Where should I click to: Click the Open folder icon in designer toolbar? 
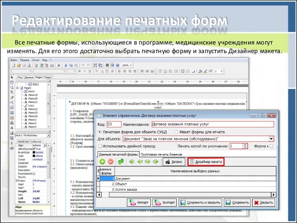(19, 65)
